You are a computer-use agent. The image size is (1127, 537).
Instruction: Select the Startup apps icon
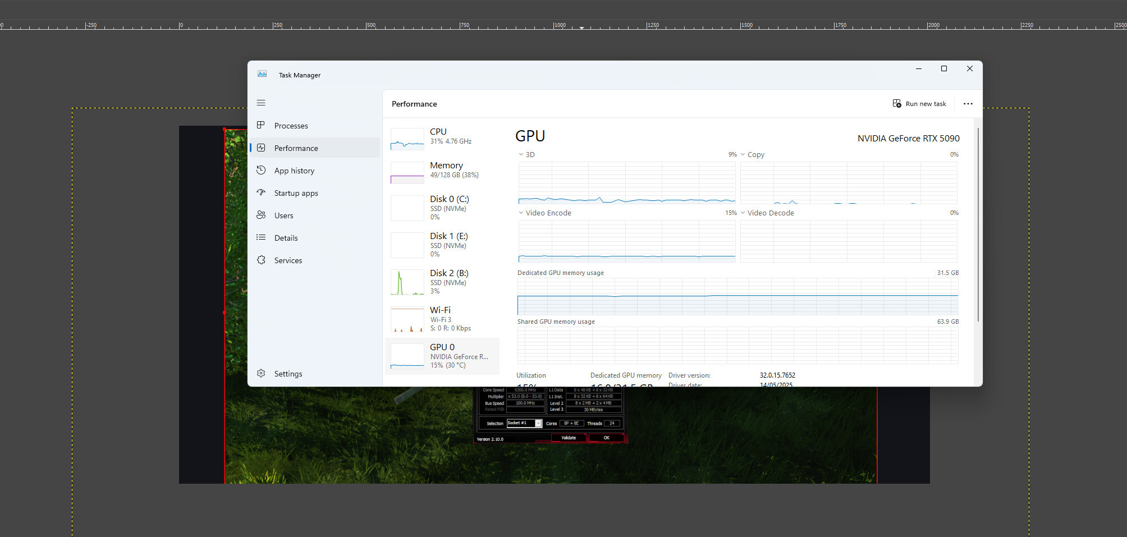tap(261, 192)
